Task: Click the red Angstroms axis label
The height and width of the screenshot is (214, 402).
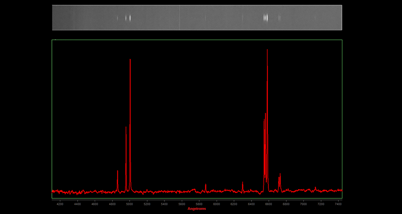Action: pos(197,209)
